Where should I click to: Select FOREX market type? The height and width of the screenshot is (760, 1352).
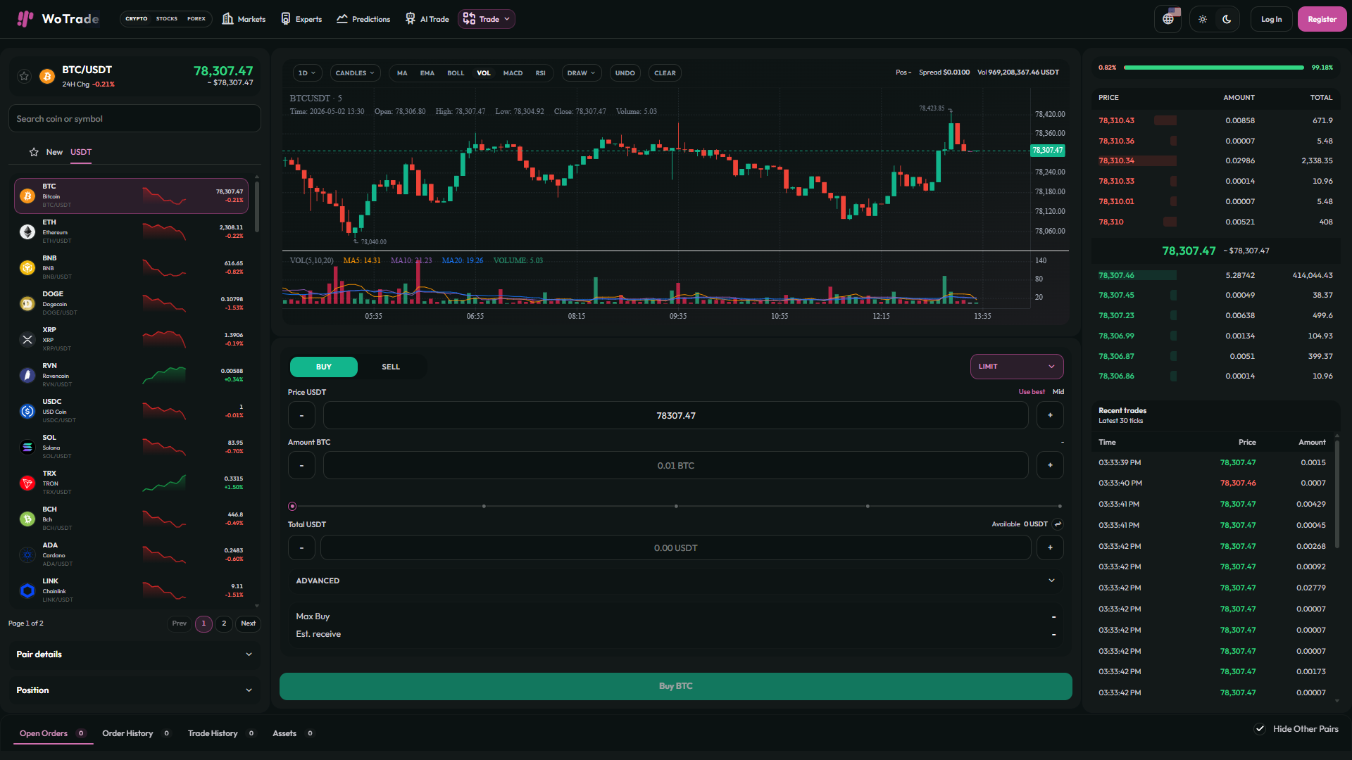tap(196, 19)
